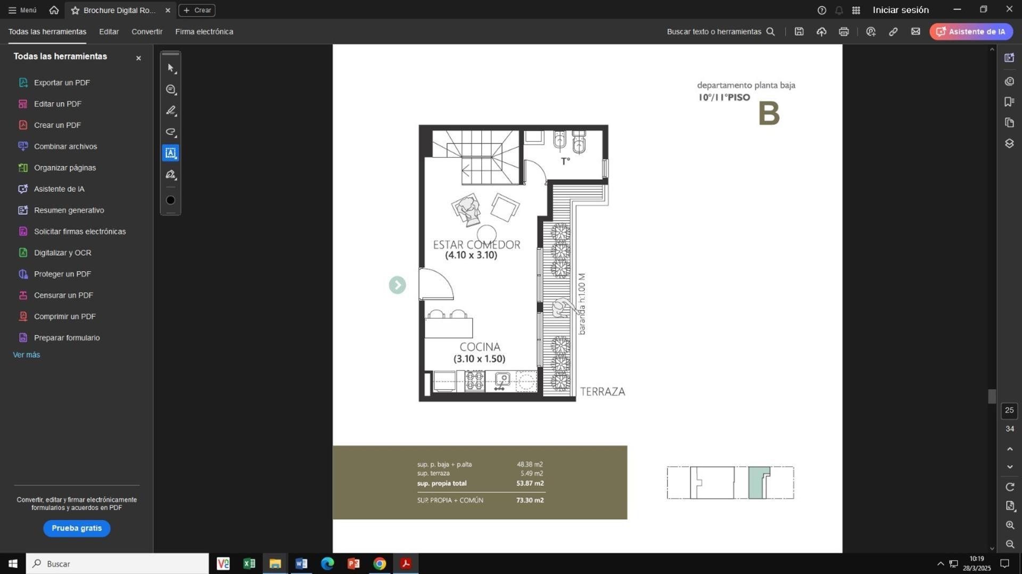This screenshot has height=574, width=1022.
Task: Open page thumbnails panel in right rail
Action: pyautogui.click(x=1009, y=123)
